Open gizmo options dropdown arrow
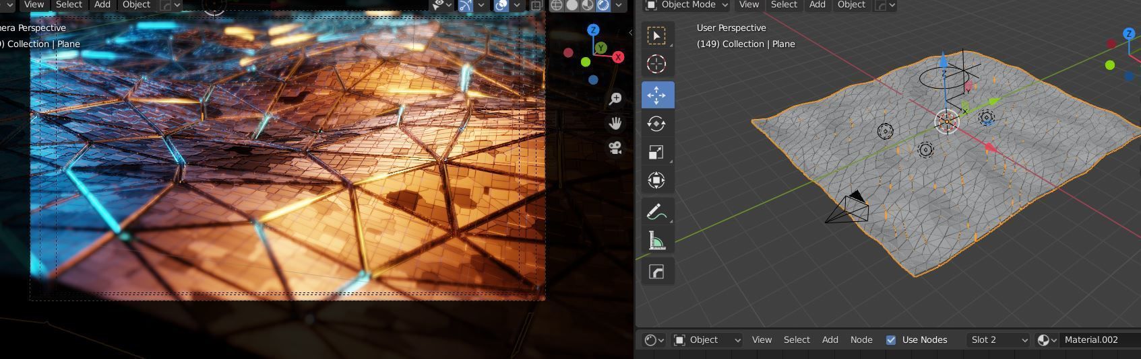The width and height of the screenshot is (1141, 359). click(481, 5)
